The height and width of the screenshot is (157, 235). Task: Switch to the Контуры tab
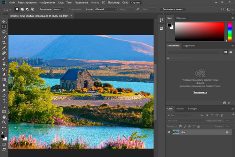click(193, 109)
